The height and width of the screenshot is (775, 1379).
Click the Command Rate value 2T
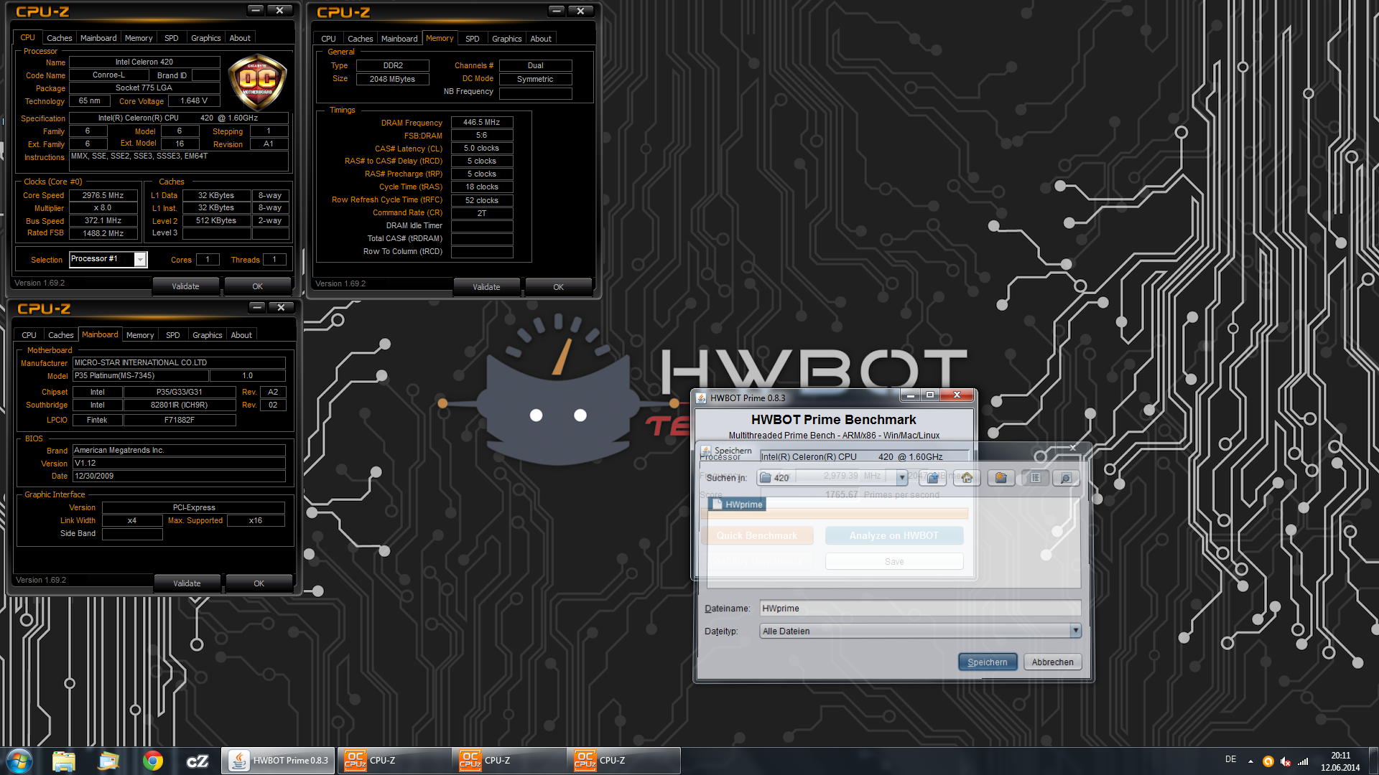click(481, 213)
